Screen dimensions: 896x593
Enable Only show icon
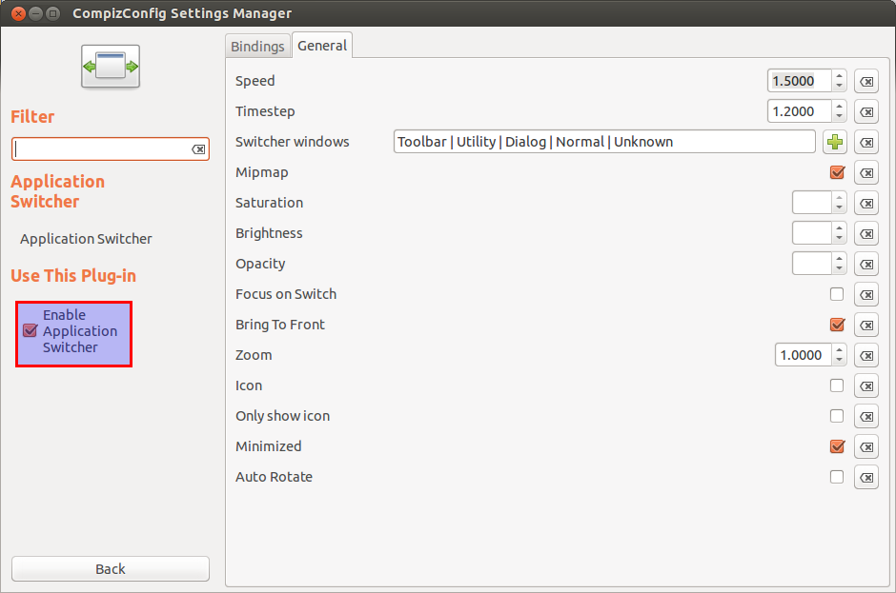pyautogui.click(x=837, y=416)
